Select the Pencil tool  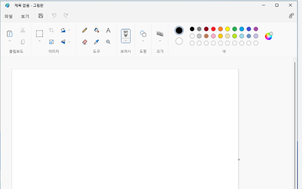(x=84, y=30)
